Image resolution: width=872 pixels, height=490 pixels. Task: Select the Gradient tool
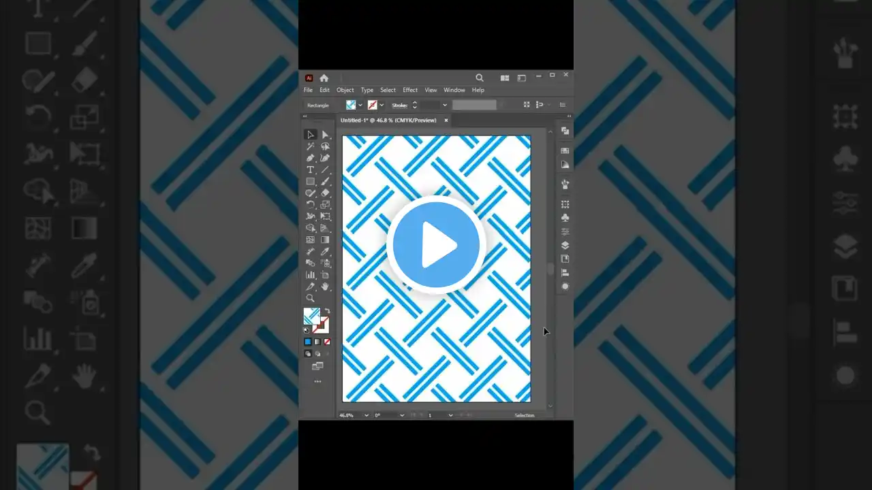pos(326,240)
